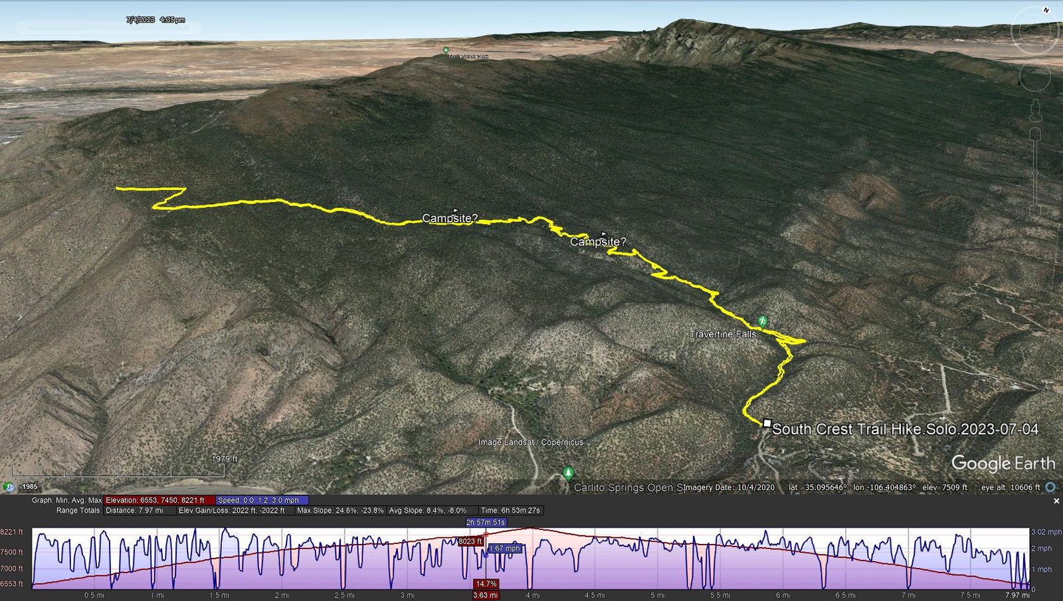Click the 1985 historical imagery year
Image resolution: width=1063 pixels, height=601 pixels.
[x=30, y=487]
